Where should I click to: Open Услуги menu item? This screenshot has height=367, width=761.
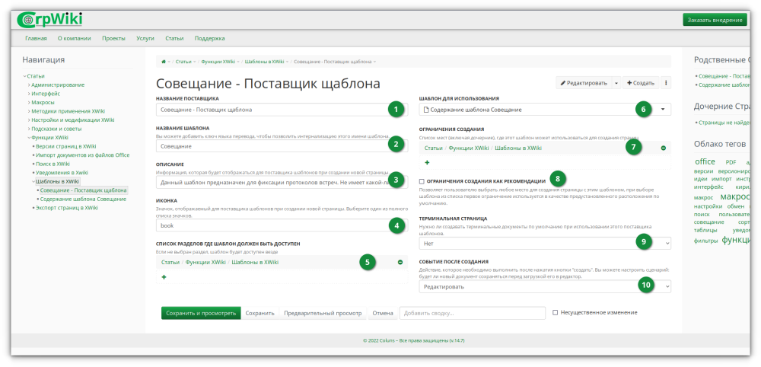[145, 38]
